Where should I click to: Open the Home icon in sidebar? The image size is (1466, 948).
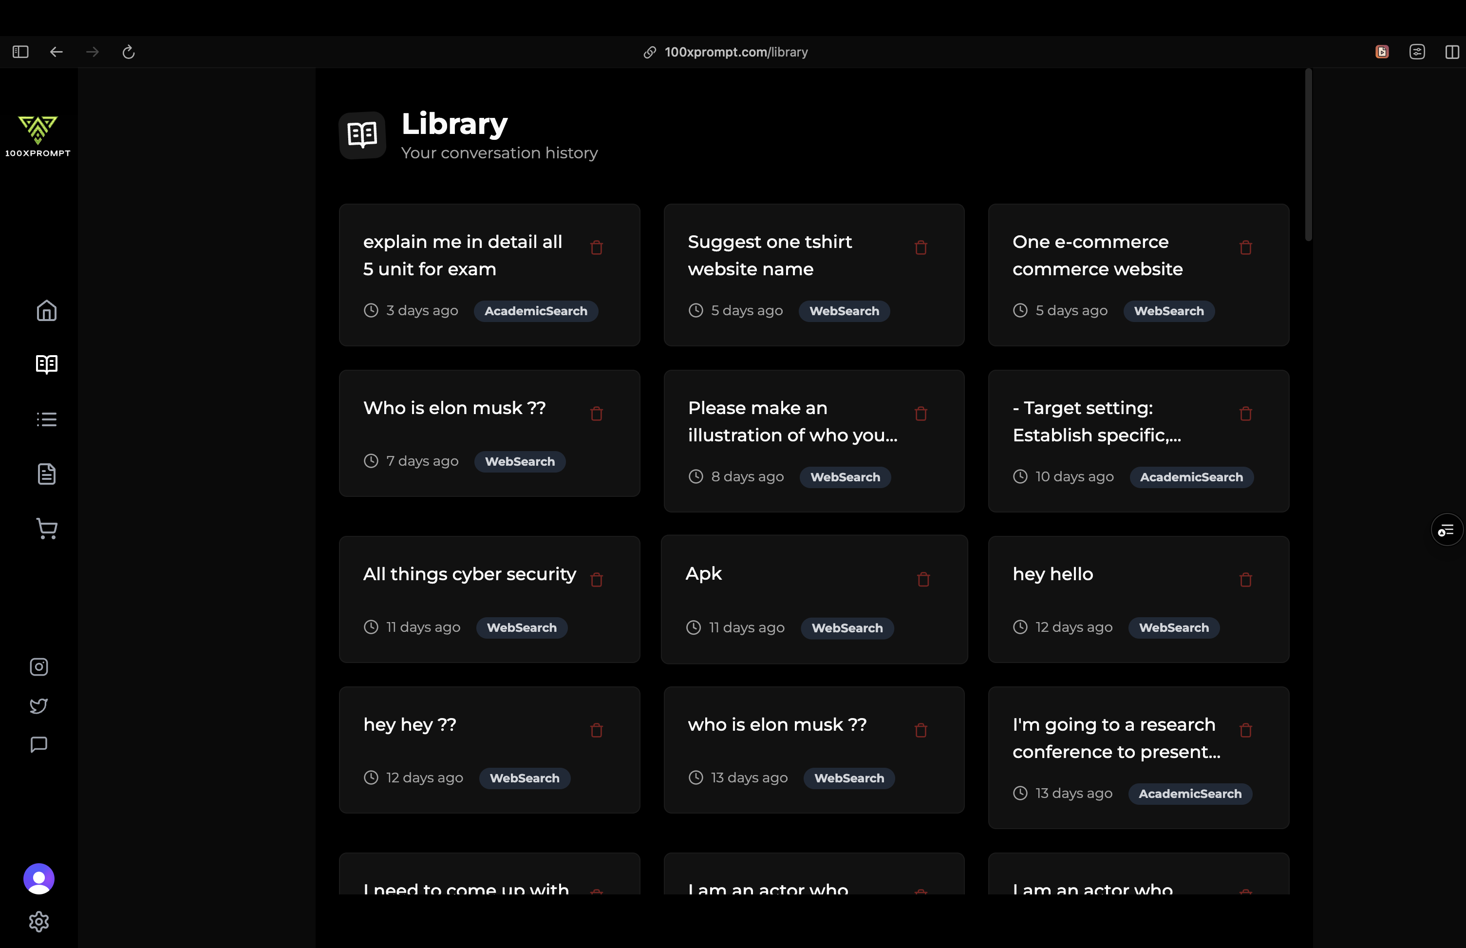click(47, 311)
